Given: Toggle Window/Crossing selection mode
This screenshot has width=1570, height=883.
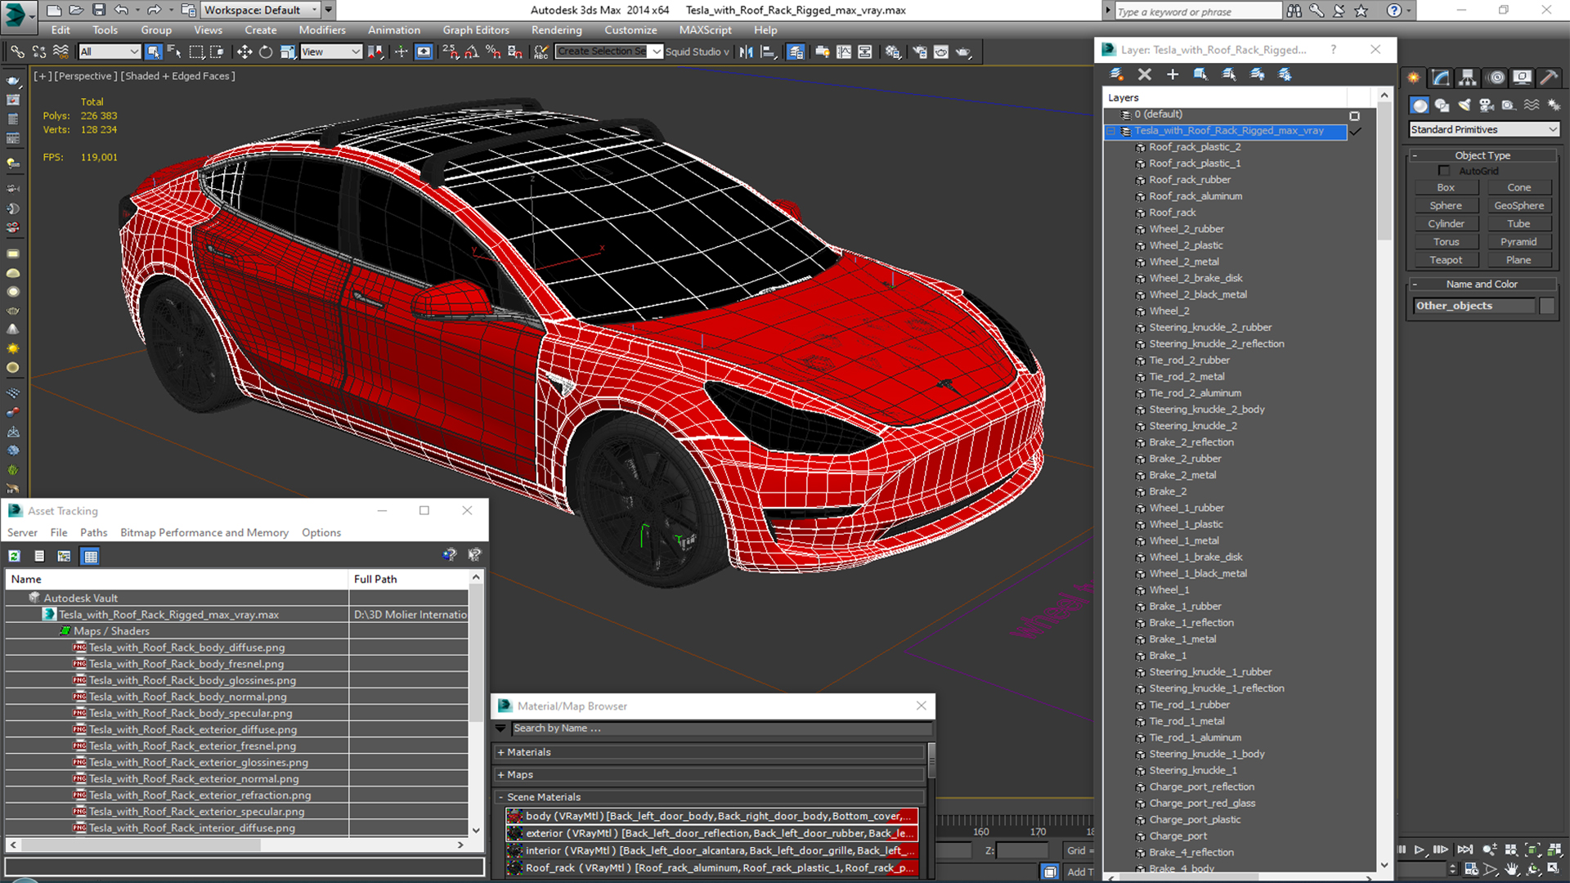Looking at the screenshot, I should coord(217,52).
